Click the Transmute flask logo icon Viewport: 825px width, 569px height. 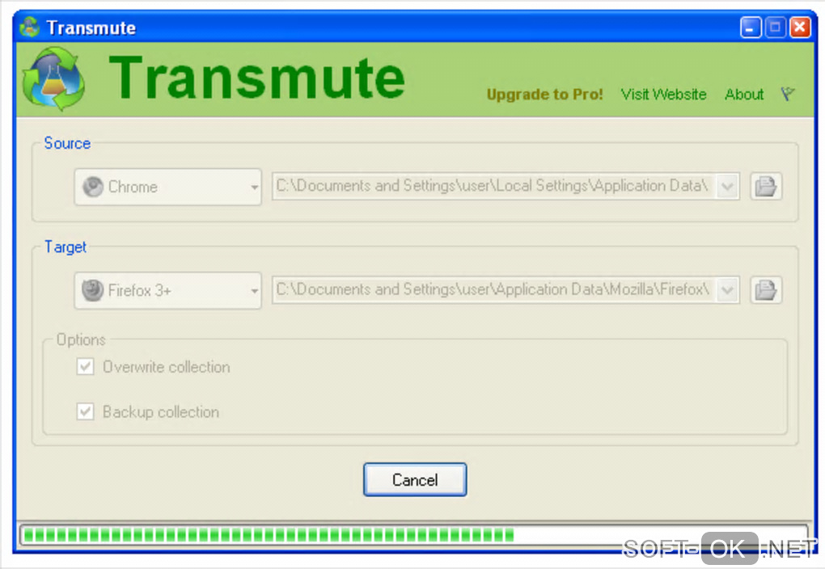[x=53, y=79]
